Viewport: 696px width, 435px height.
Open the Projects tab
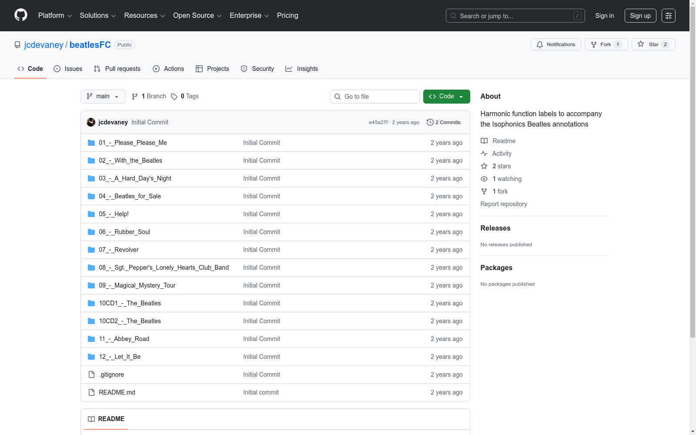[212, 69]
